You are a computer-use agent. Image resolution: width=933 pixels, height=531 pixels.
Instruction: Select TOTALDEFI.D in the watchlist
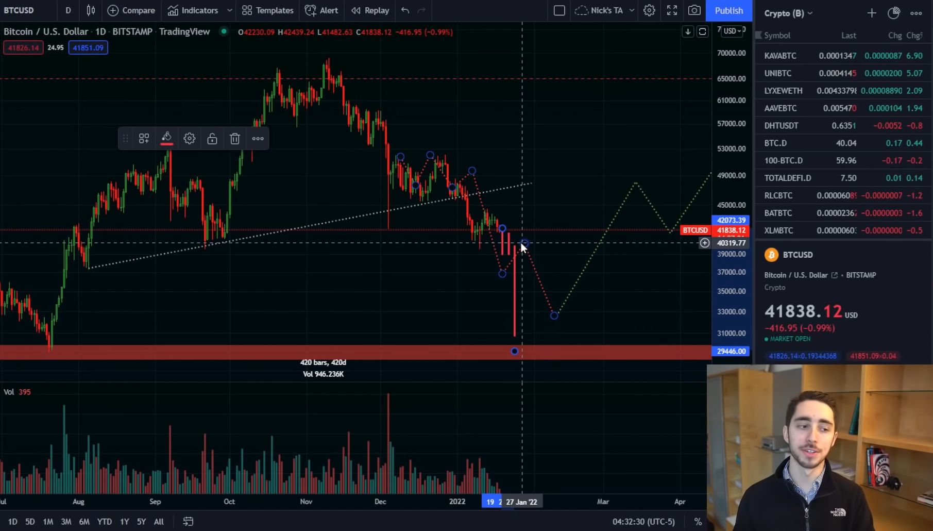pyautogui.click(x=844, y=178)
